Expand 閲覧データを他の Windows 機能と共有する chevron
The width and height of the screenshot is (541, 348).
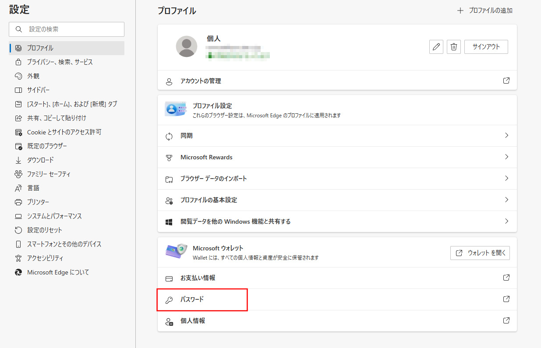pyautogui.click(x=506, y=221)
